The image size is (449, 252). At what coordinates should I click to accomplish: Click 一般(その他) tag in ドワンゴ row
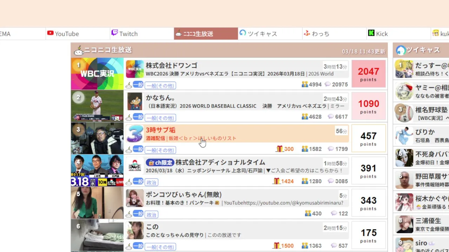click(x=160, y=85)
